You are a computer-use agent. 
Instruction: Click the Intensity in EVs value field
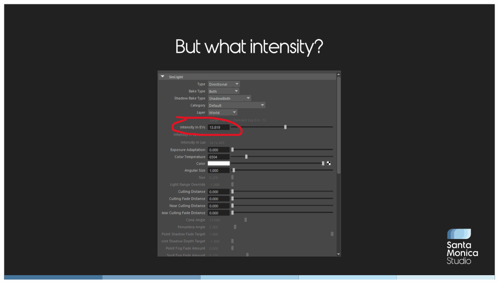[x=218, y=127]
